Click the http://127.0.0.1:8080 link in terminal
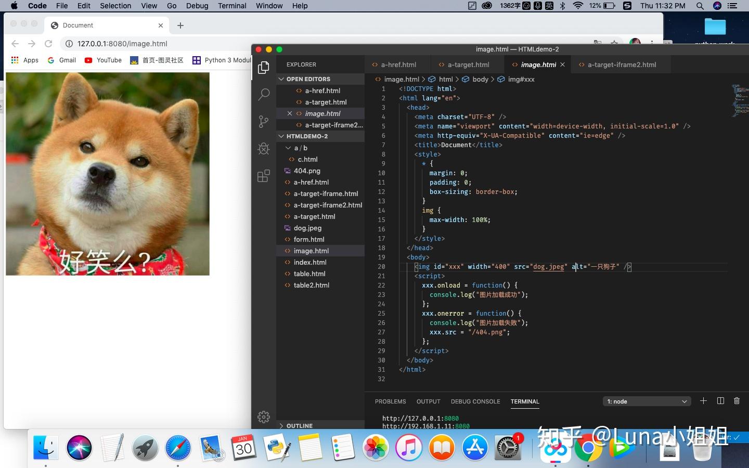The height and width of the screenshot is (468, 749). pyautogui.click(x=420, y=418)
